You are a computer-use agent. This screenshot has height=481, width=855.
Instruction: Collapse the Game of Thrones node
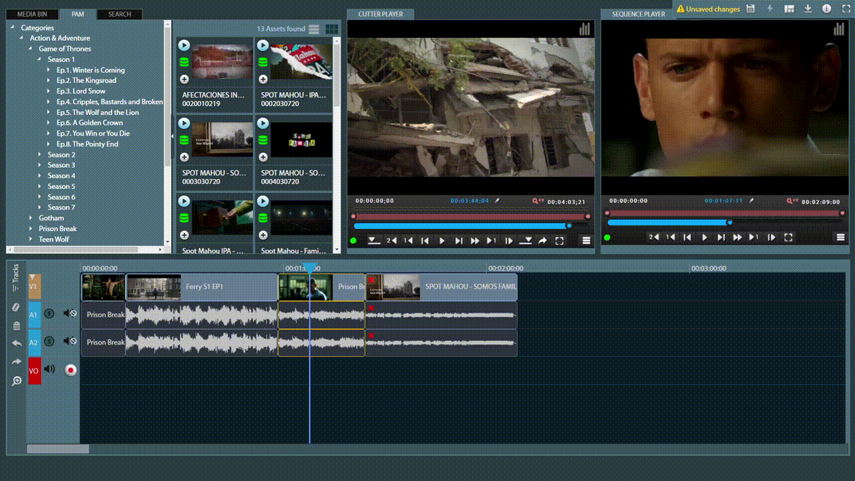click(31, 49)
